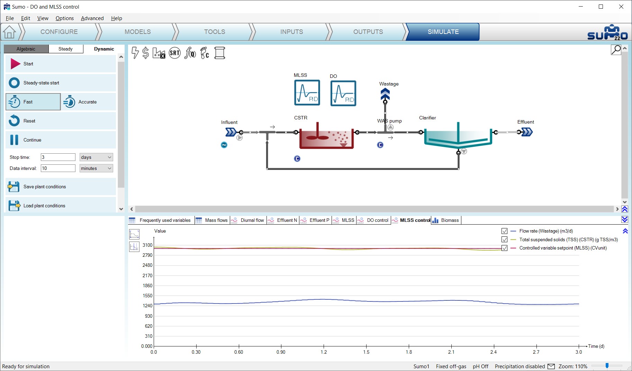Image resolution: width=632 pixels, height=371 pixels.
Task: Collapse the chart legend with double-chevron
Action: pyautogui.click(x=625, y=231)
